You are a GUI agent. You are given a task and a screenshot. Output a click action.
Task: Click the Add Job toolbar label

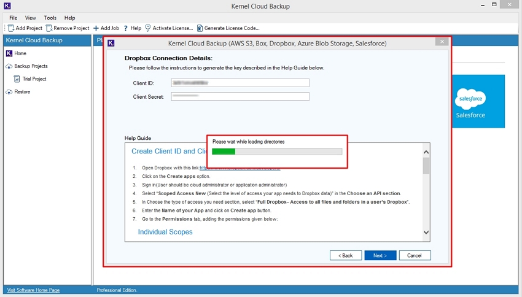(x=110, y=28)
